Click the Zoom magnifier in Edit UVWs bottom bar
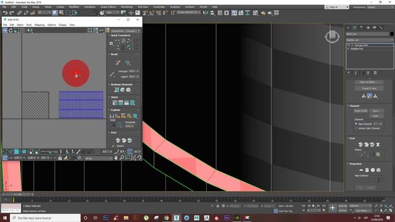 click(122, 158)
